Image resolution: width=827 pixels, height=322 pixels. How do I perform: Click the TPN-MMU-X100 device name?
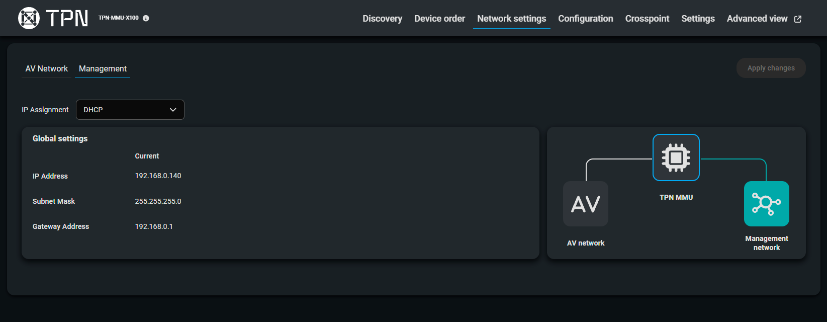(x=119, y=18)
